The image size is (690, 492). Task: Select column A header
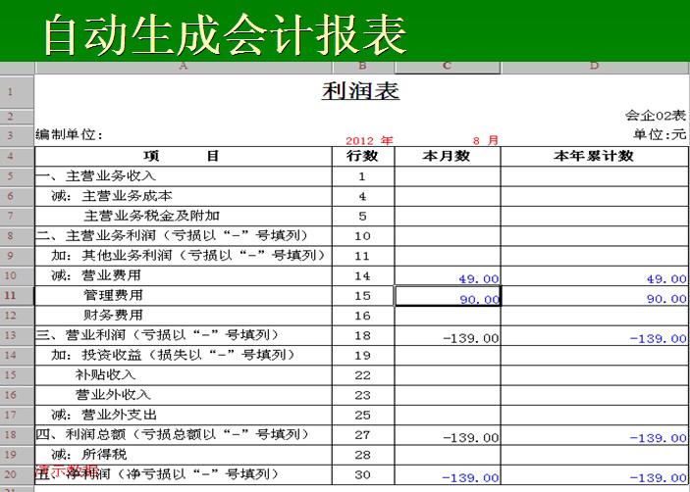click(184, 67)
